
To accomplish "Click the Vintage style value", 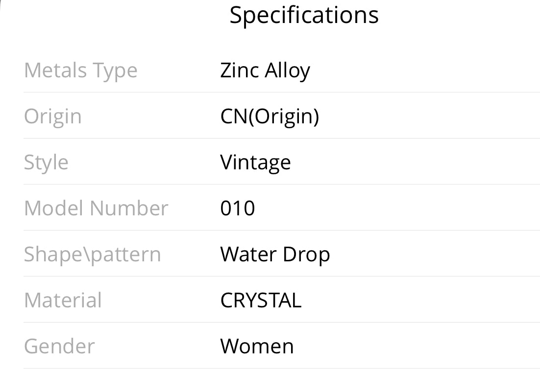I will coord(255,162).
